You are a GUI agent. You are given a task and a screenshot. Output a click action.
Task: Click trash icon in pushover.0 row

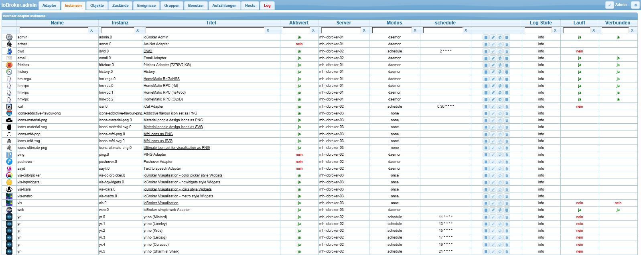coord(507,162)
